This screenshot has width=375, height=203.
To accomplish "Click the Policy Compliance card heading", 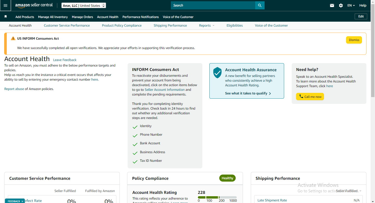I will click(x=150, y=178).
